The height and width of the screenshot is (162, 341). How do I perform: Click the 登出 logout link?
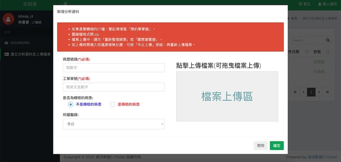[x=305, y=4]
